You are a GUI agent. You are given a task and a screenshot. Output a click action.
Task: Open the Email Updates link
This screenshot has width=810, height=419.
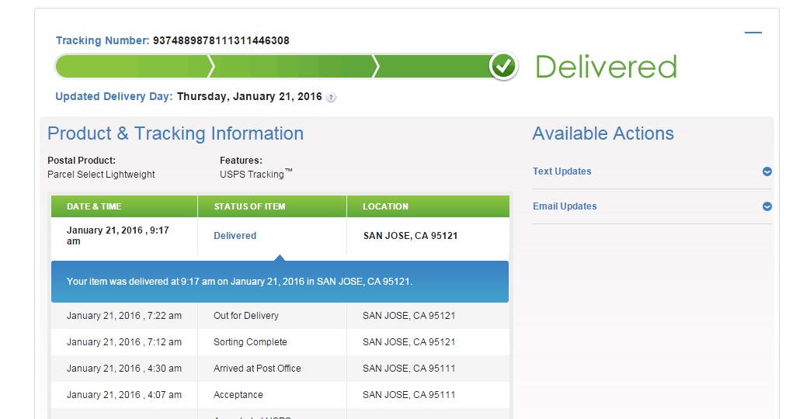pyautogui.click(x=565, y=206)
